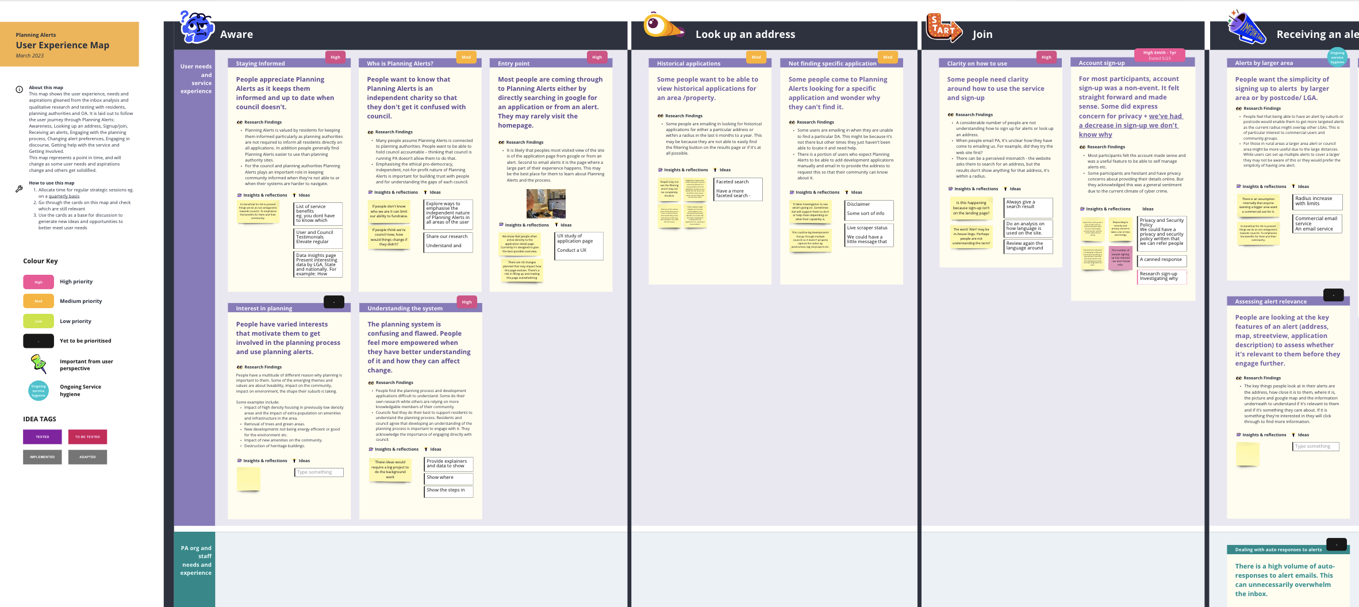Select the 'Provide explainers and data to show' idea box
This screenshot has width=1359, height=607.
click(449, 463)
